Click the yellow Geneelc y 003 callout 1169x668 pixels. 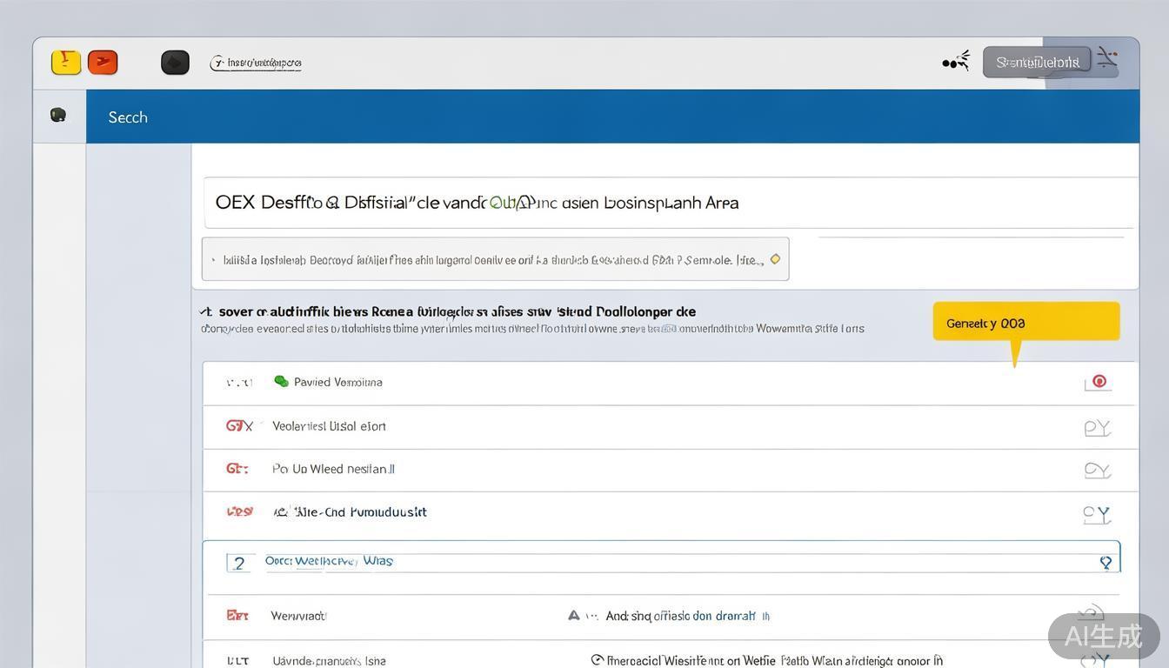tap(1025, 323)
